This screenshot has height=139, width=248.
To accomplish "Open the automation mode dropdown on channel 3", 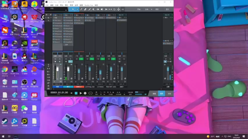I will tap(79, 84).
